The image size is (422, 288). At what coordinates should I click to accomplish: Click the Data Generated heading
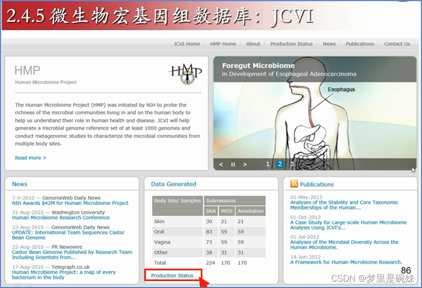click(x=173, y=184)
